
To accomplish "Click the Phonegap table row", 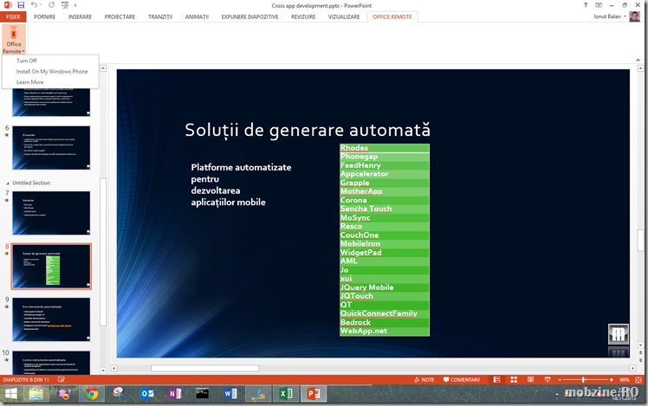I will [x=385, y=157].
